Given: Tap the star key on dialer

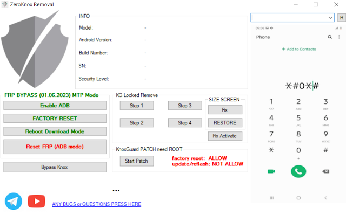Looking at the screenshot, I should (271, 150).
